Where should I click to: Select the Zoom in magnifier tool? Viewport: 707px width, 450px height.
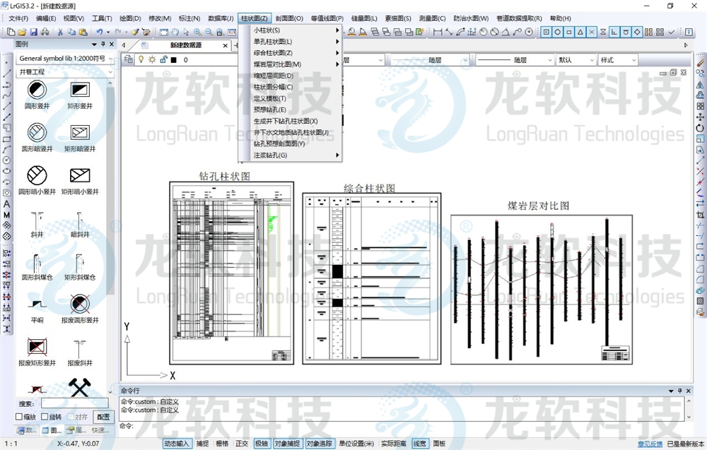tap(197, 32)
